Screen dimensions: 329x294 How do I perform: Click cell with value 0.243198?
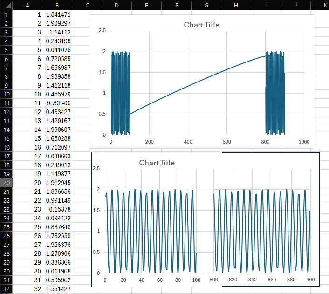[x=57, y=41]
